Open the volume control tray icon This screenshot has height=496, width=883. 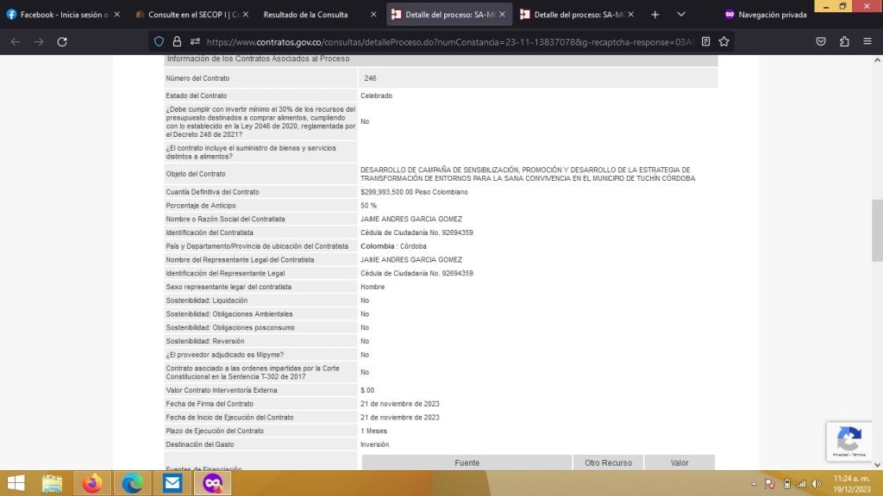point(817,484)
